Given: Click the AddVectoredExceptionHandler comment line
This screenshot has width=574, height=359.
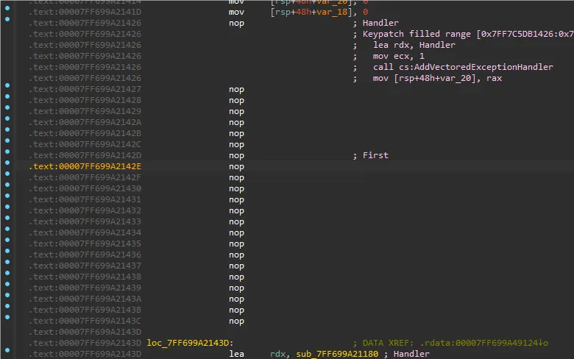Looking at the screenshot, I should click(x=463, y=67).
